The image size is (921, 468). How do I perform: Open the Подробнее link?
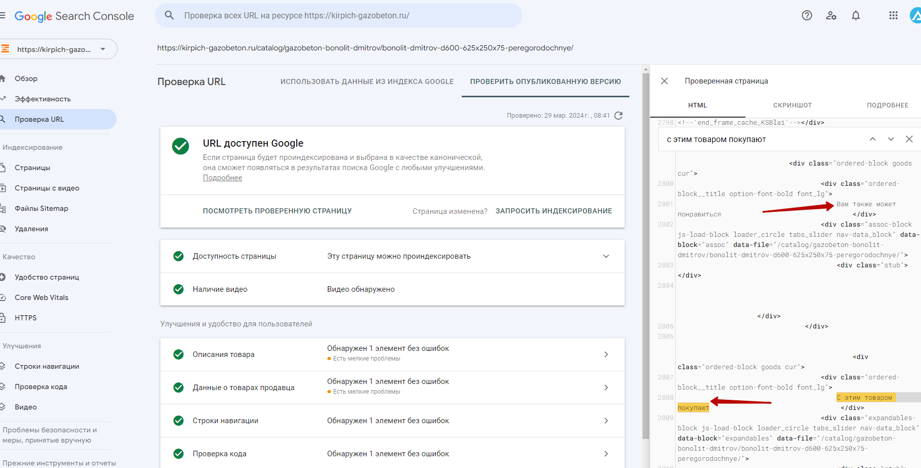pyautogui.click(x=222, y=178)
